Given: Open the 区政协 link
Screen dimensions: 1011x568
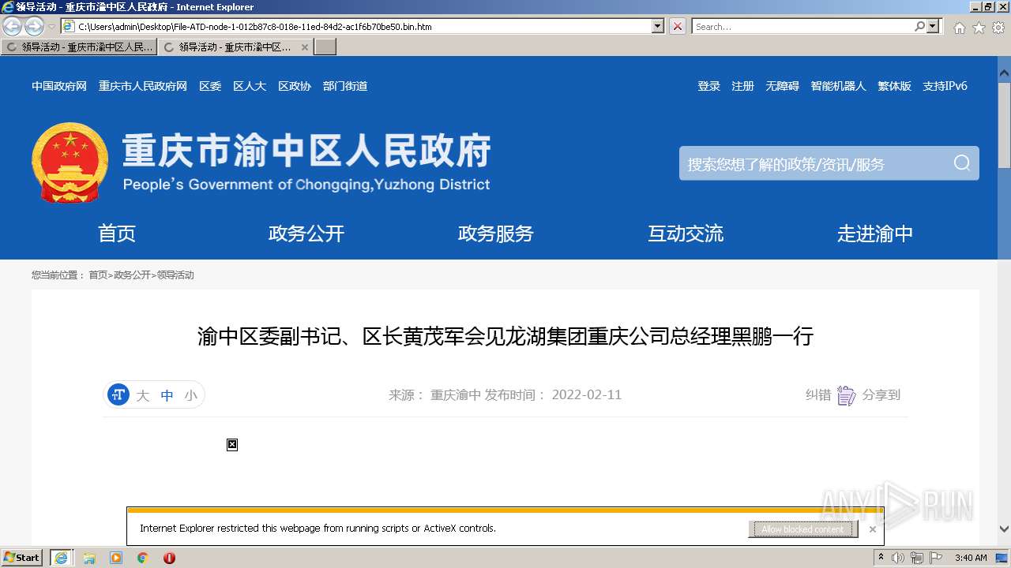Looking at the screenshot, I should 295,86.
